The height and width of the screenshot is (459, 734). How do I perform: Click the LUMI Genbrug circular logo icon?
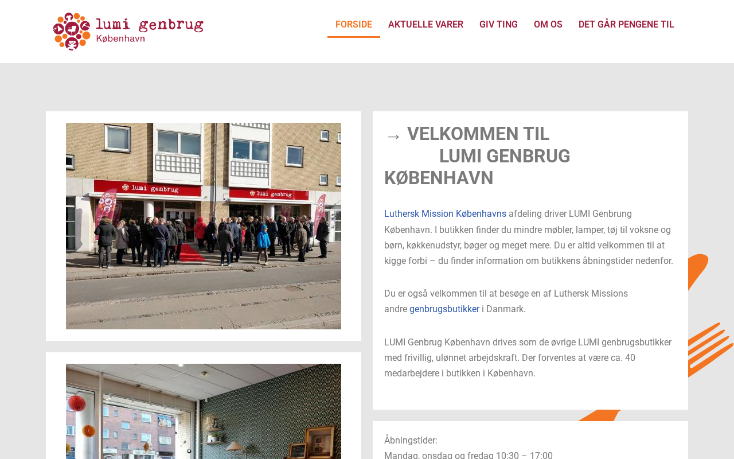click(72, 32)
